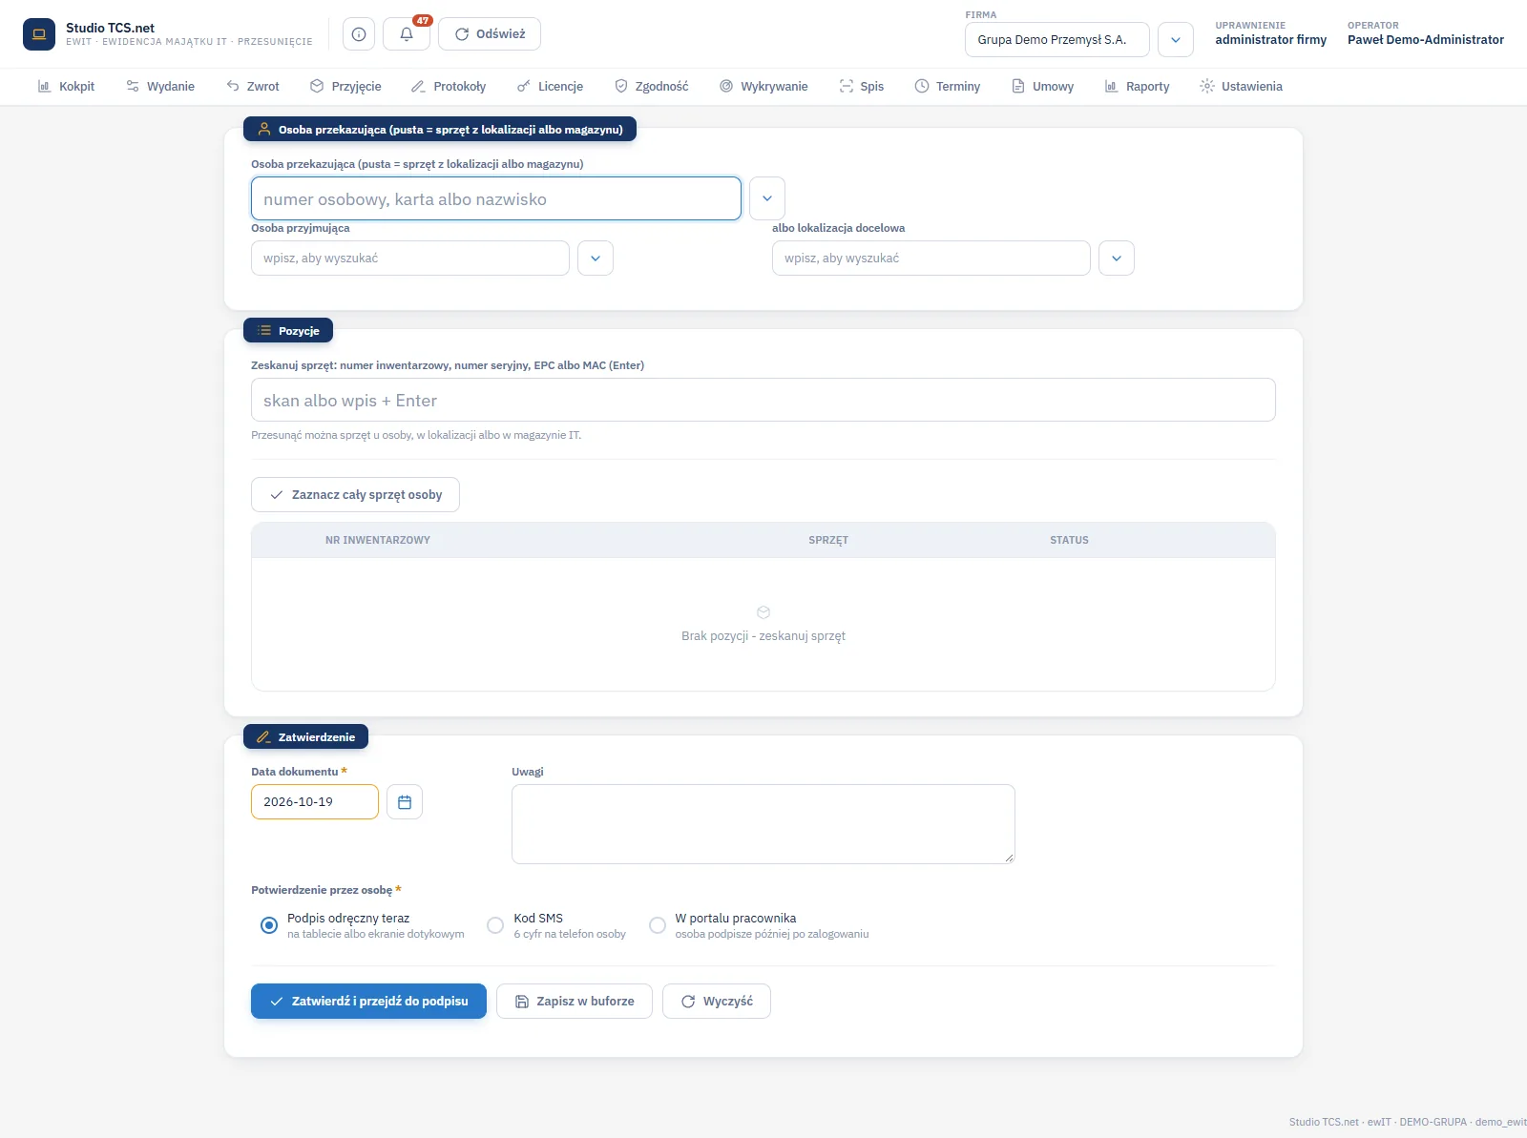The width and height of the screenshot is (1527, 1138).
Task: Click the NR INWENTARZOWY column header
Action: [378, 540]
